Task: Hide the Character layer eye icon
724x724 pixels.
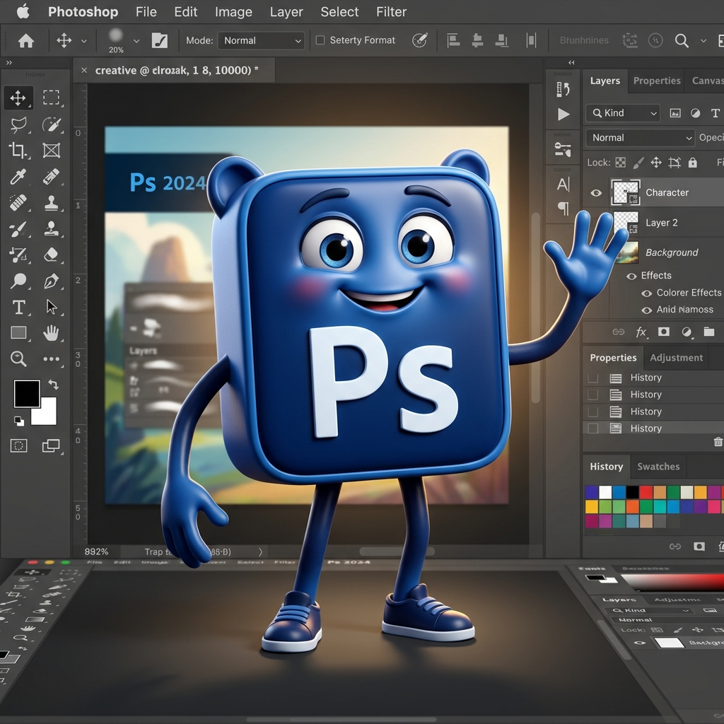Action: point(596,192)
